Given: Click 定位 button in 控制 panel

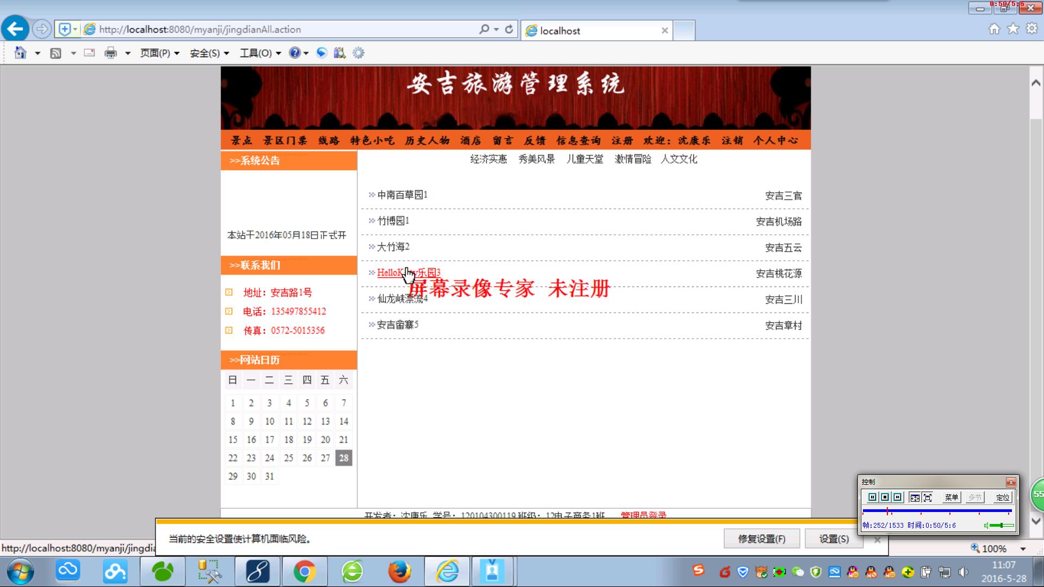Looking at the screenshot, I should 1003,497.
